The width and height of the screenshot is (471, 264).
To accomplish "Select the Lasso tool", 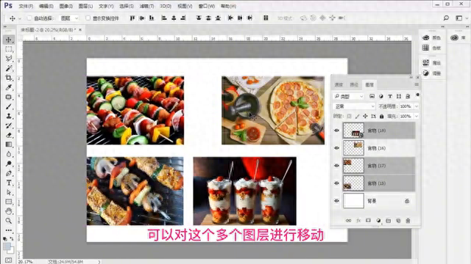I will (8, 59).
